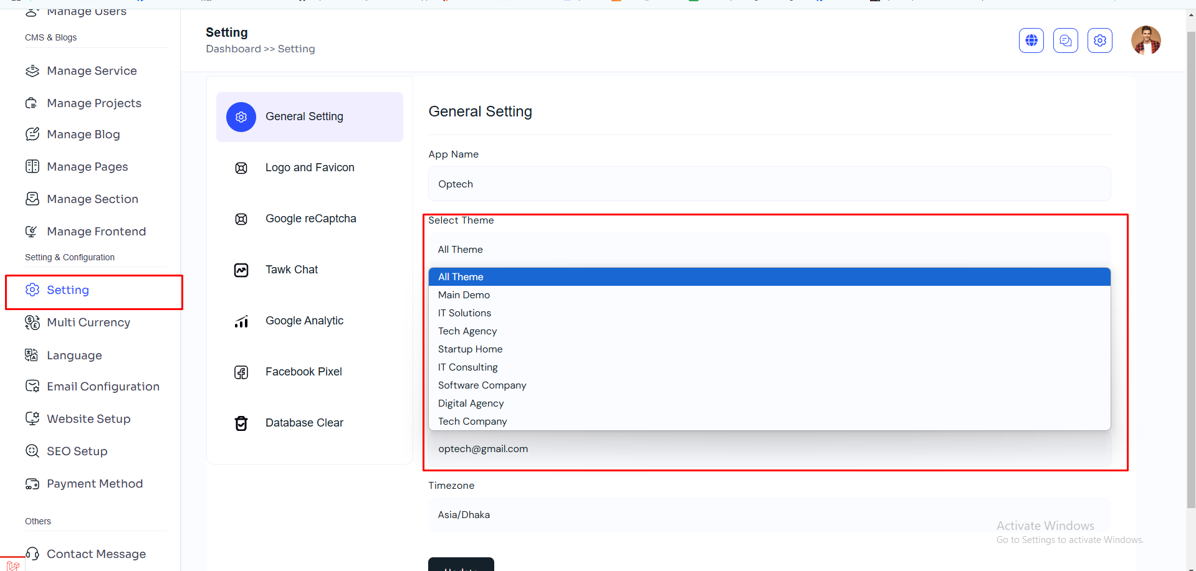This screenshot has width=1196, height=571.
Task: Select the Digital Agency theme option
Action: (x=471, y=403)
